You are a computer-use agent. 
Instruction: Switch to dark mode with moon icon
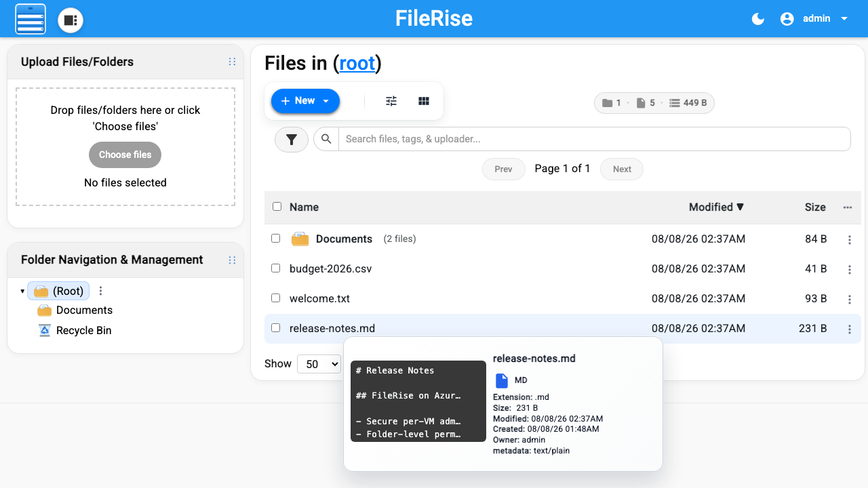point(758,19)
